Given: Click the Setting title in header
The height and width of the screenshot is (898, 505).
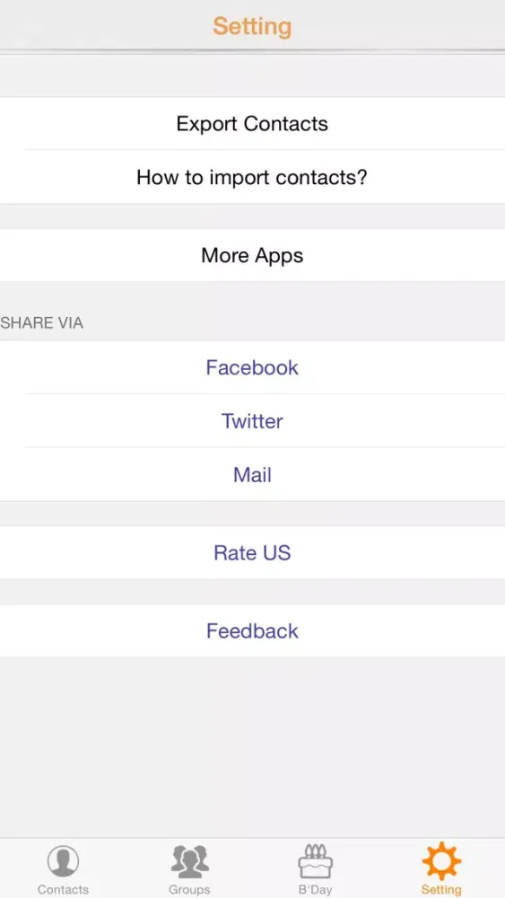Looking at the screenshot, I should pyautogui.click(x=252, y=26).
